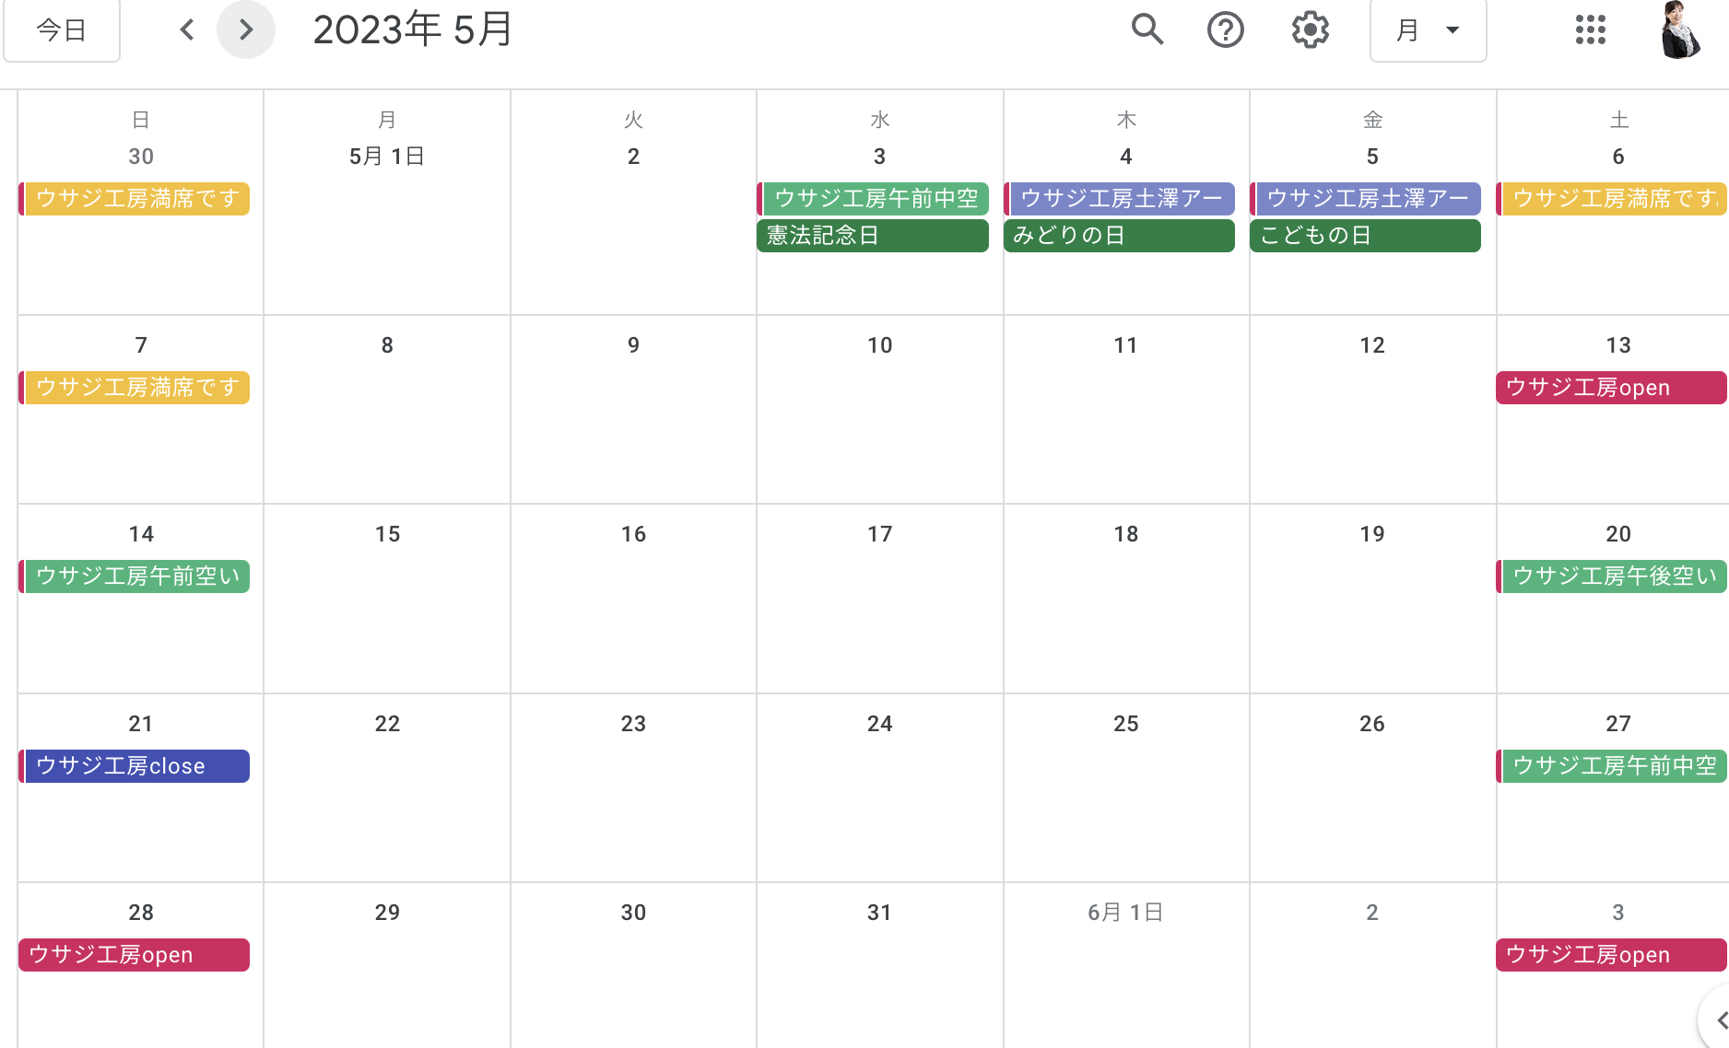Open the 2023年 5月 title date picker

tap(412, 29)
